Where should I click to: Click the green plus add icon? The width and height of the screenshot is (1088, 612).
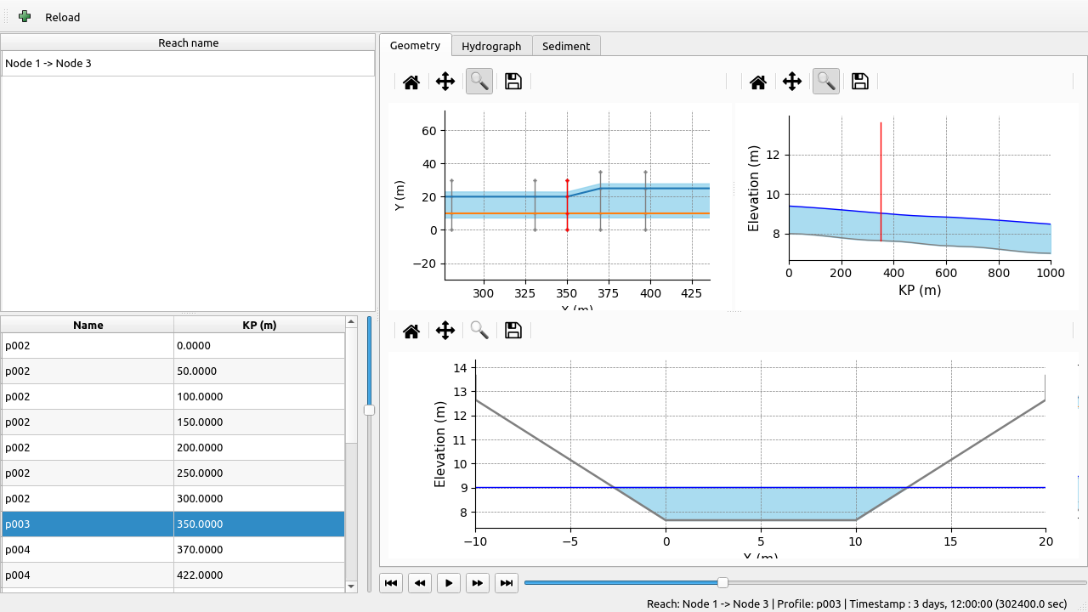25,17
